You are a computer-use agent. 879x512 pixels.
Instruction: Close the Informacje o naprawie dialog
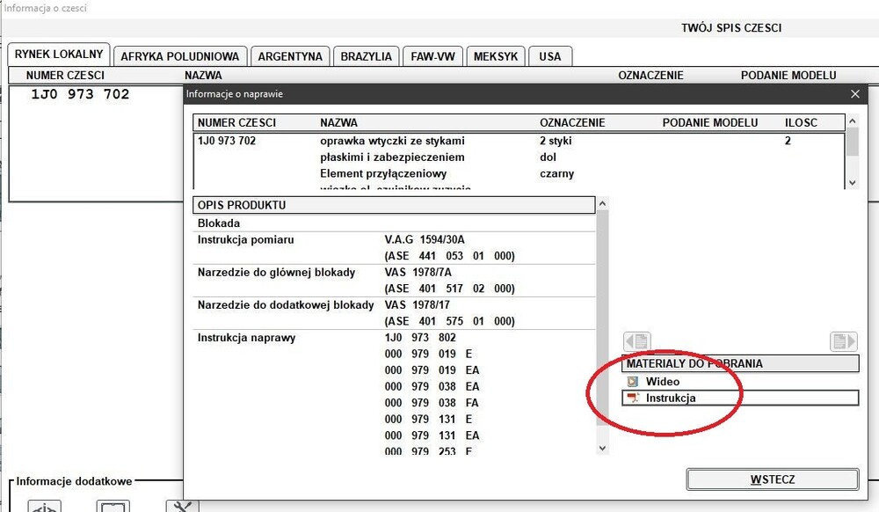pos(855,93)
